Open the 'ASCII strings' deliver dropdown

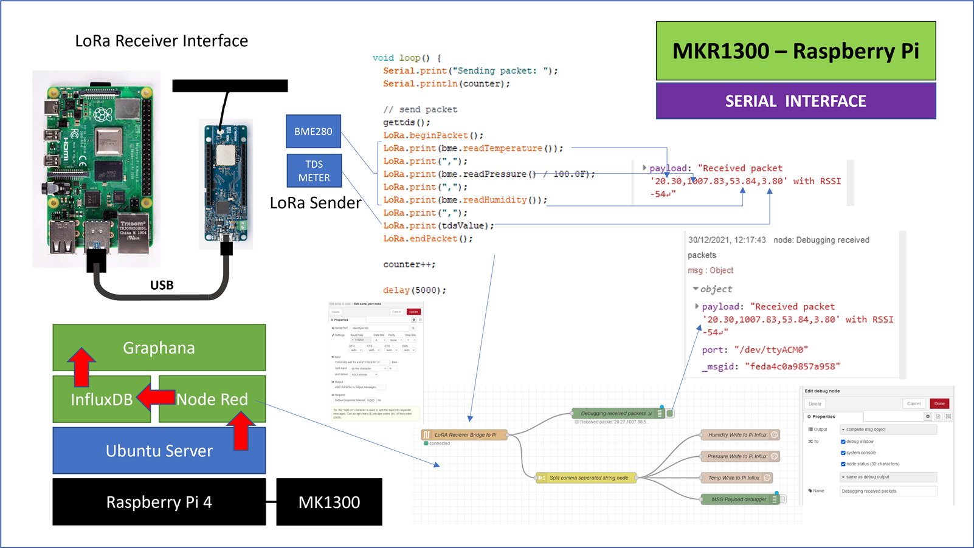point(364,374)
